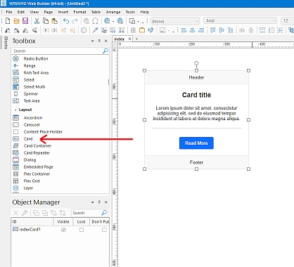Open the File menu
Viewport: 294px width, 267px height.
click(x=9, y=12)
